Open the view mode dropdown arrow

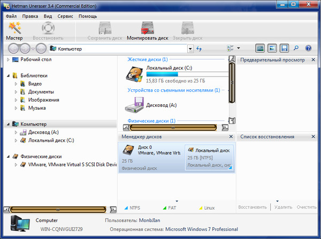coord(239,49)
